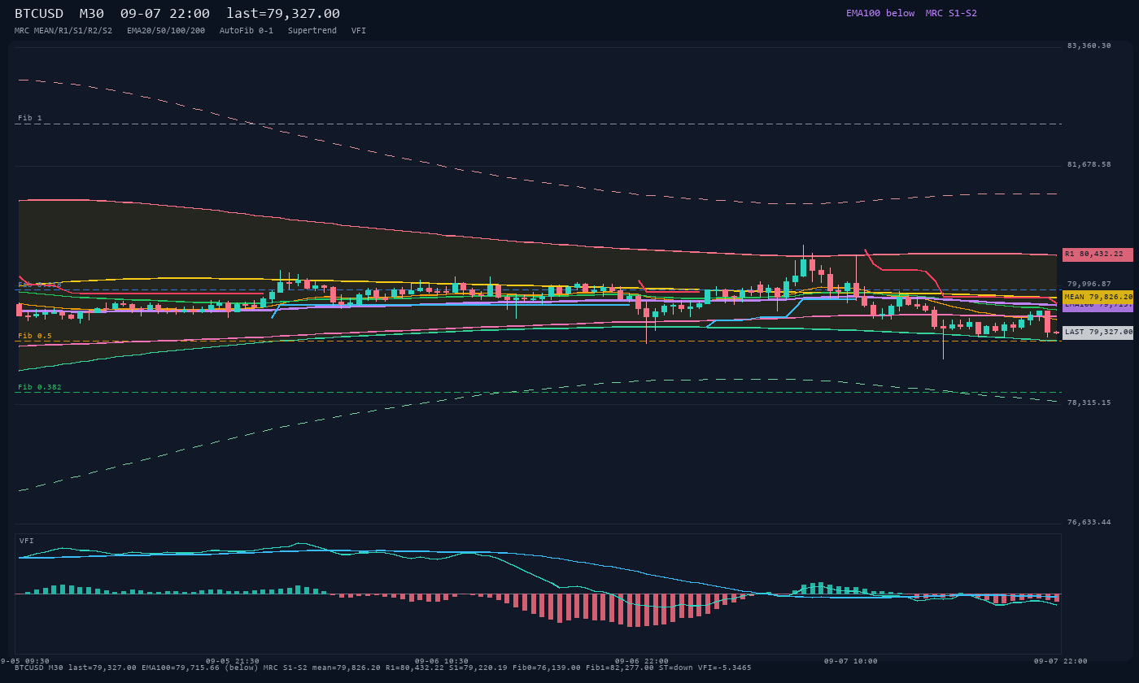The image size is (1139, 683).
Task: Click the 83,360.30 price axis label
Action: coord(1089,46)
